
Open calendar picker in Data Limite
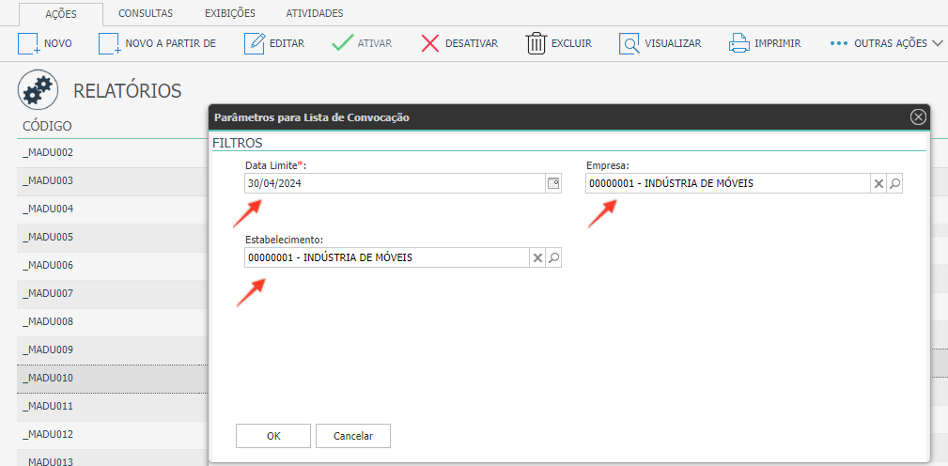click(553, 183)
